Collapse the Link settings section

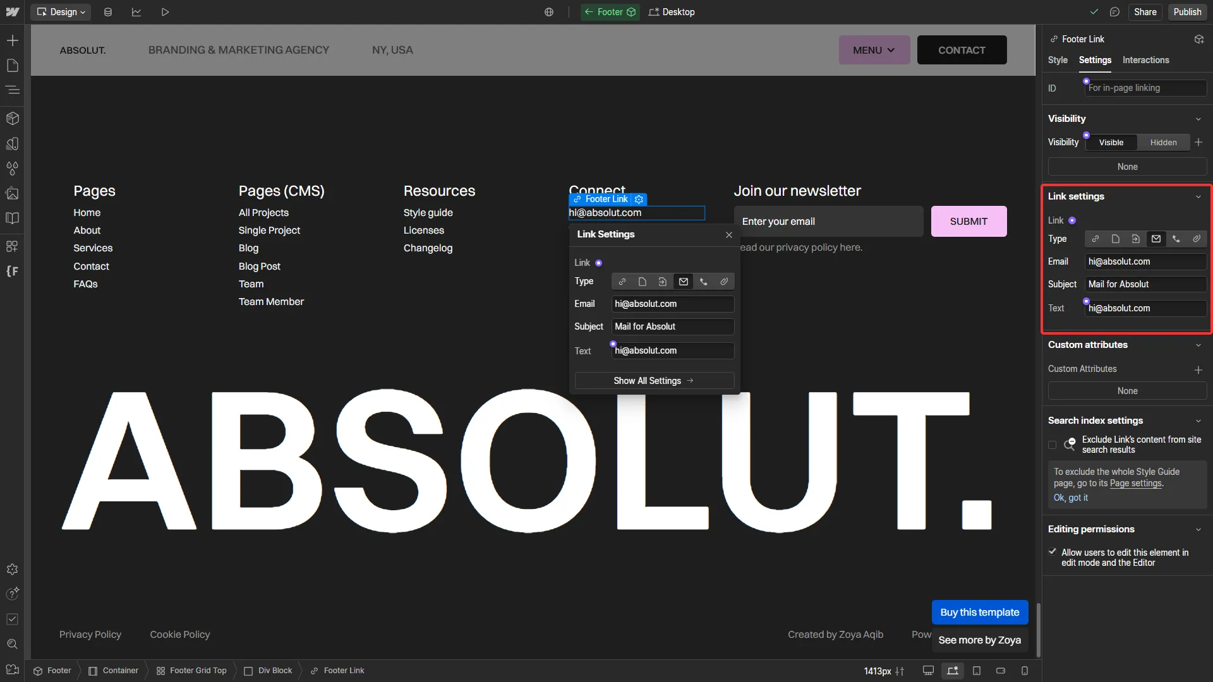[1198, 197]
